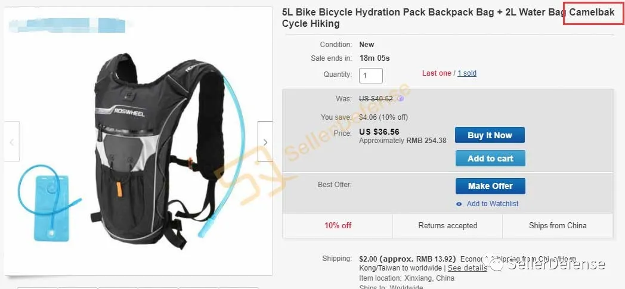Image resolution: width=625 pixels, height=289 pixels.
Task: Click the previous image arrow
Action: click(x=11, y=141)
